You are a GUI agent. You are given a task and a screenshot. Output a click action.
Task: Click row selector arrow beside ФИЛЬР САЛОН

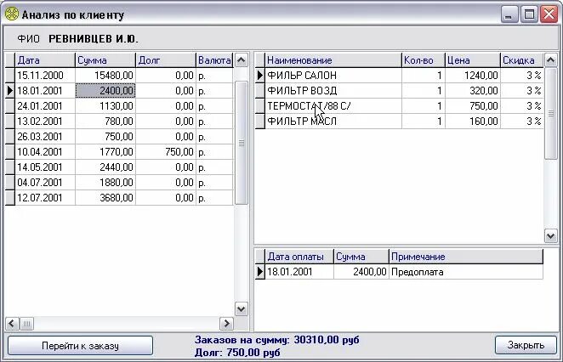[260, 76]
